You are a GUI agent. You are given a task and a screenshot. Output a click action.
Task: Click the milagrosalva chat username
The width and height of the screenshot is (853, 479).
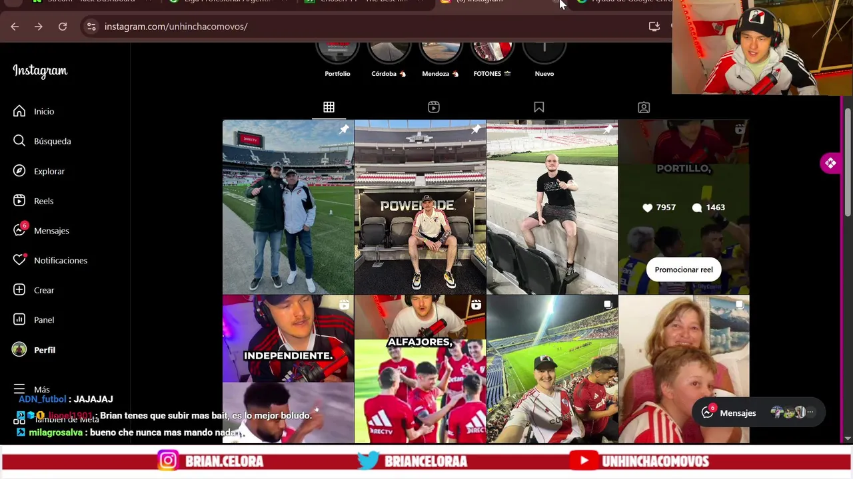tap(56, 432)
